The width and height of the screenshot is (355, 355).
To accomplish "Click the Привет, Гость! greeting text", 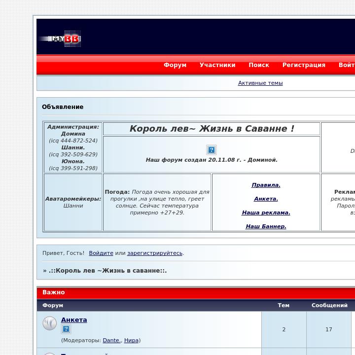I will click(63, 253).
